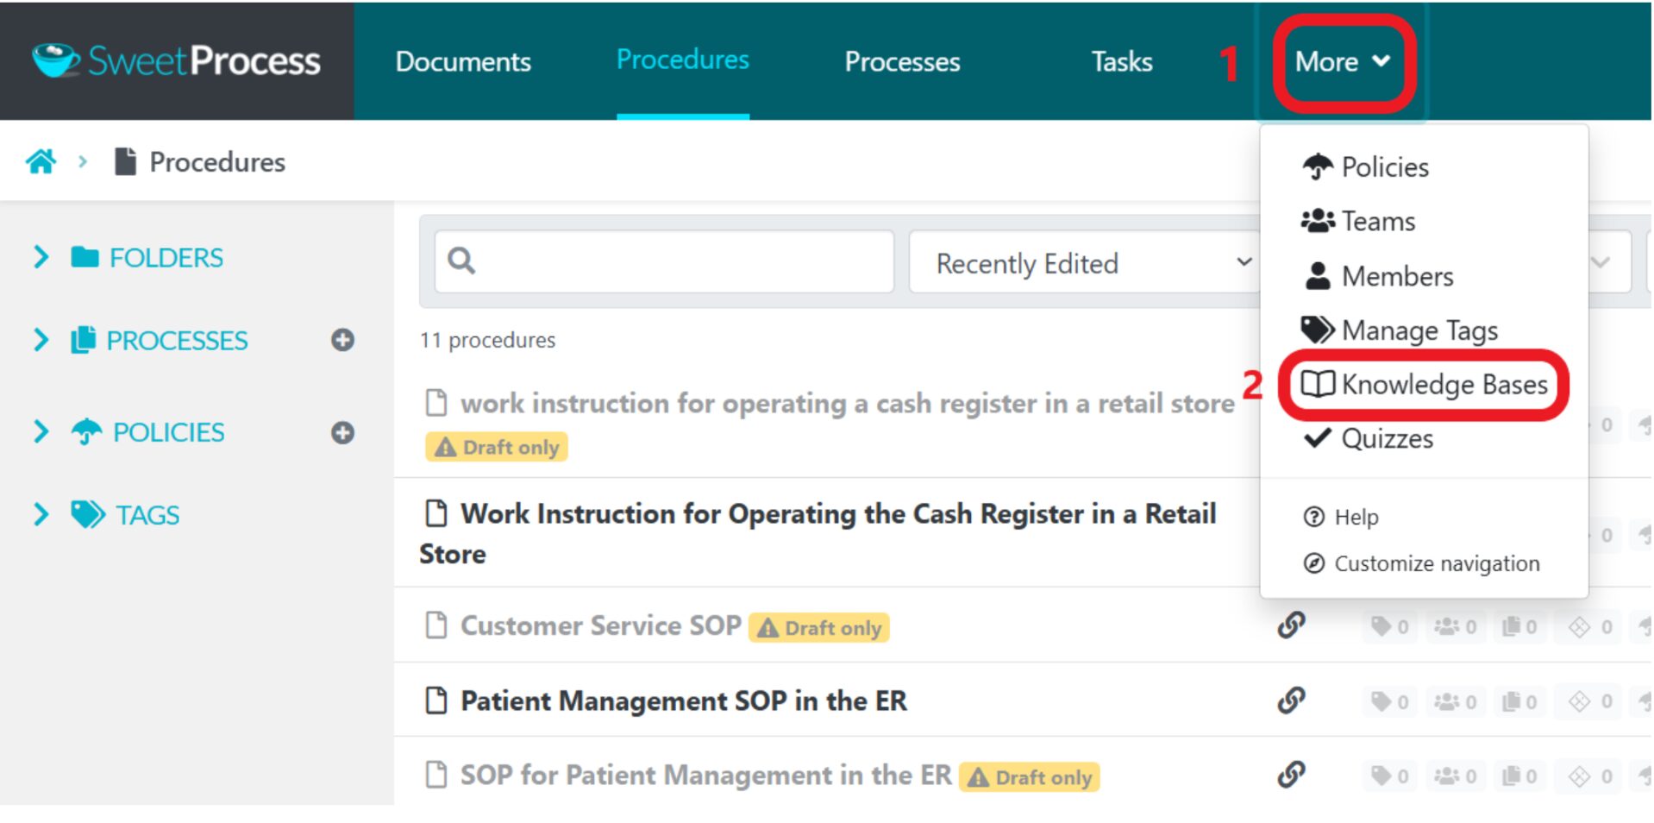Image resolution: width=1654 pixels, height=823 pixels.
Task: Click link icon for SOP for Patient Management in the ER
Action: 1291,774
